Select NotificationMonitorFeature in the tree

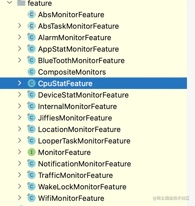point(84,164)
